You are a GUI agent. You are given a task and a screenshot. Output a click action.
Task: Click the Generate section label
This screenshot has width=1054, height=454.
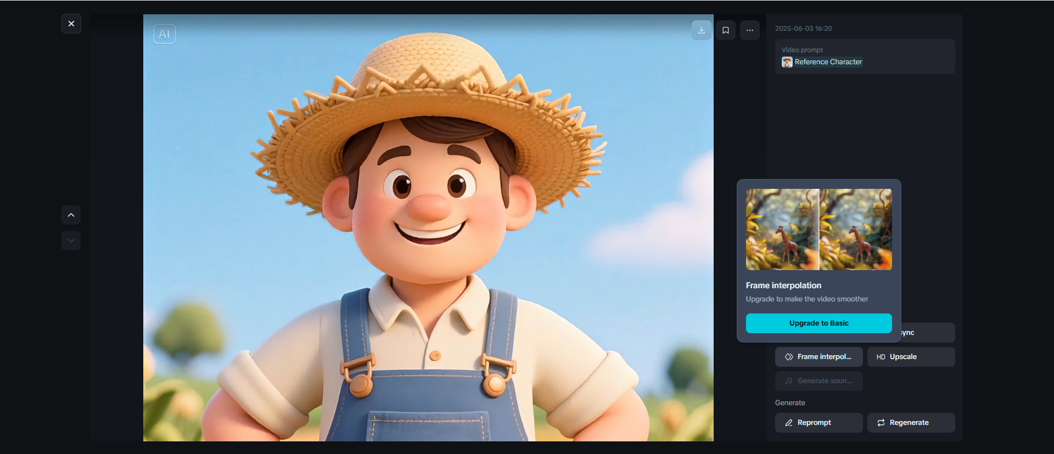(790, 403)
